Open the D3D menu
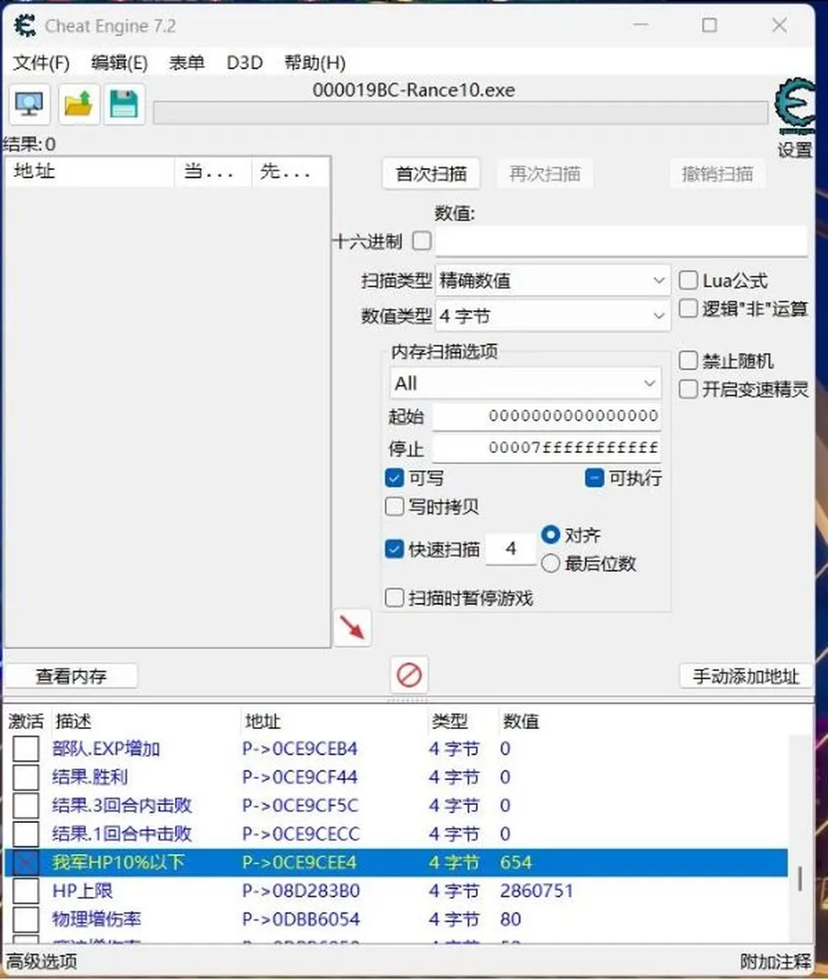The width and height of the screenshot is (828, 980). click(244, 62)
